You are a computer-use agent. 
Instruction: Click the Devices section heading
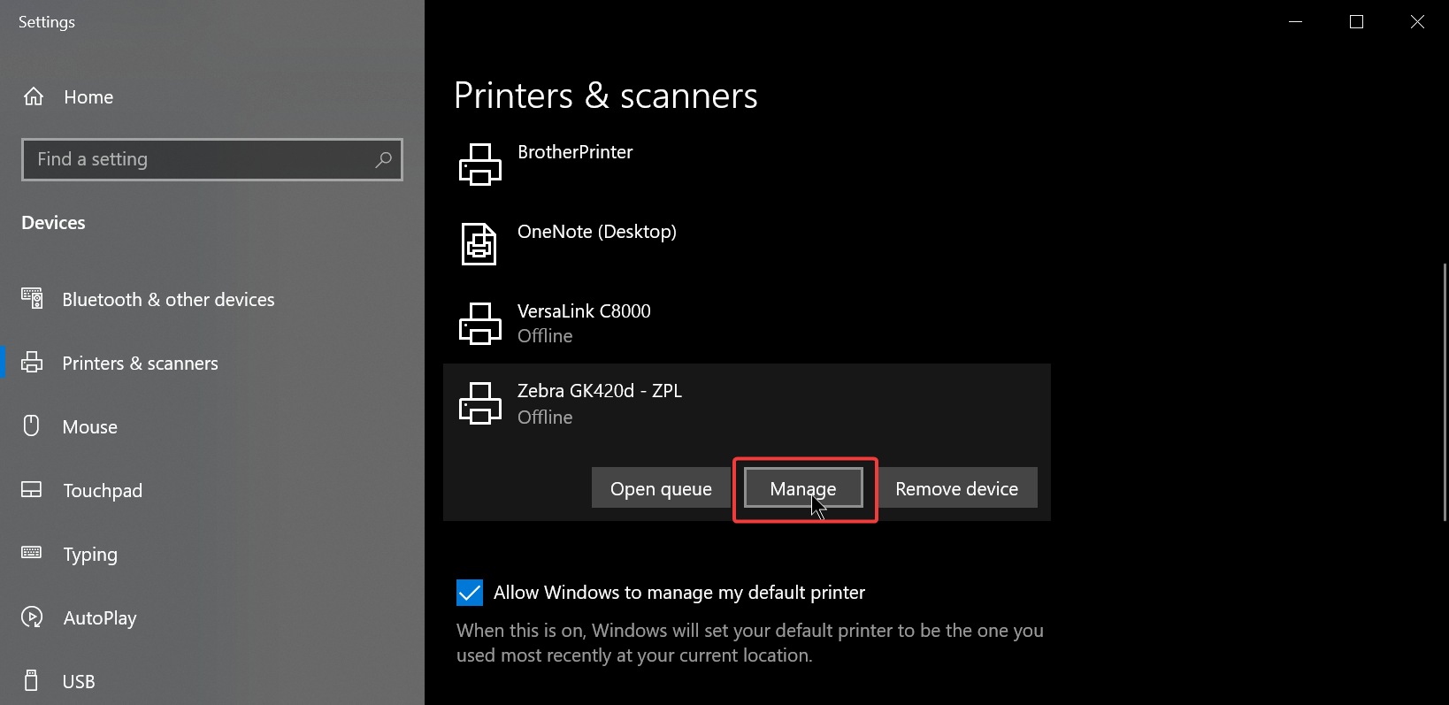[x=53, y=223]
